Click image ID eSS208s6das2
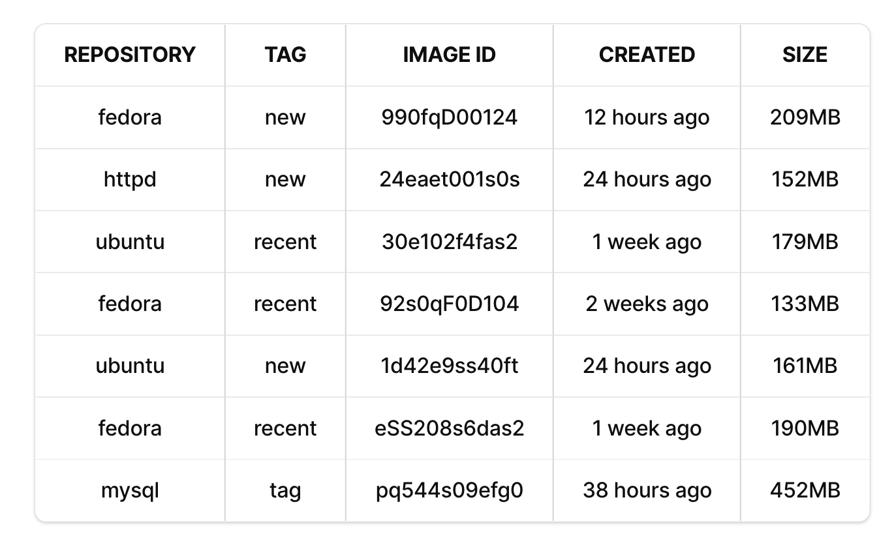Viewport: 894px width, 549px height. [x=449, y=428]
